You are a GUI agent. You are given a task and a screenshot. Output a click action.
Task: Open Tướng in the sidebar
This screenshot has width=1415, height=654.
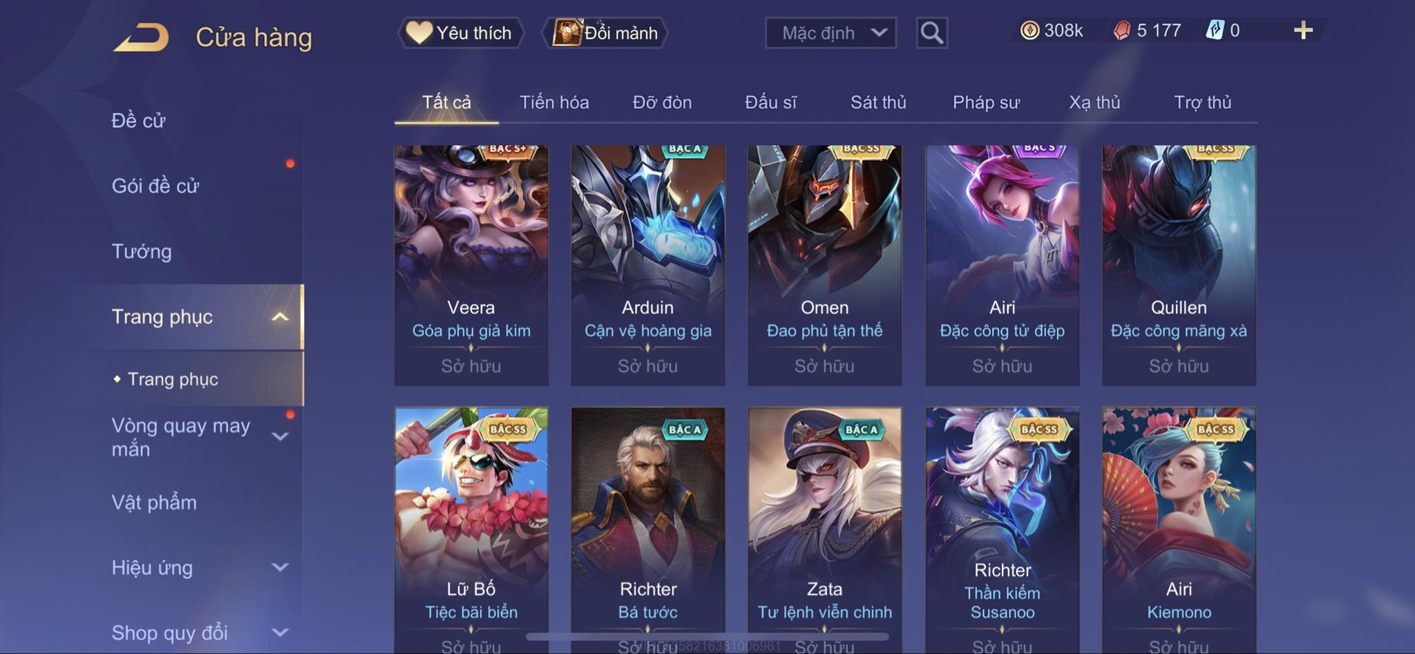coord(142,251)
